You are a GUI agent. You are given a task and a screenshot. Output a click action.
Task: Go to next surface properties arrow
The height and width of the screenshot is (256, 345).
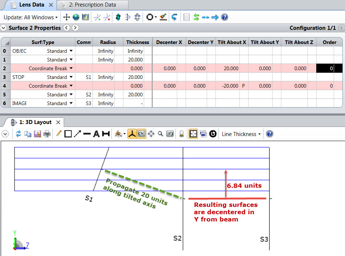point(75,28)
